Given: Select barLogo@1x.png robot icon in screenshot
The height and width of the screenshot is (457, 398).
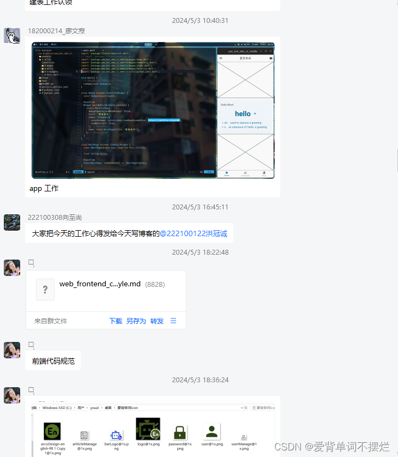Looking at the screenshot, I should coord(116,435).
